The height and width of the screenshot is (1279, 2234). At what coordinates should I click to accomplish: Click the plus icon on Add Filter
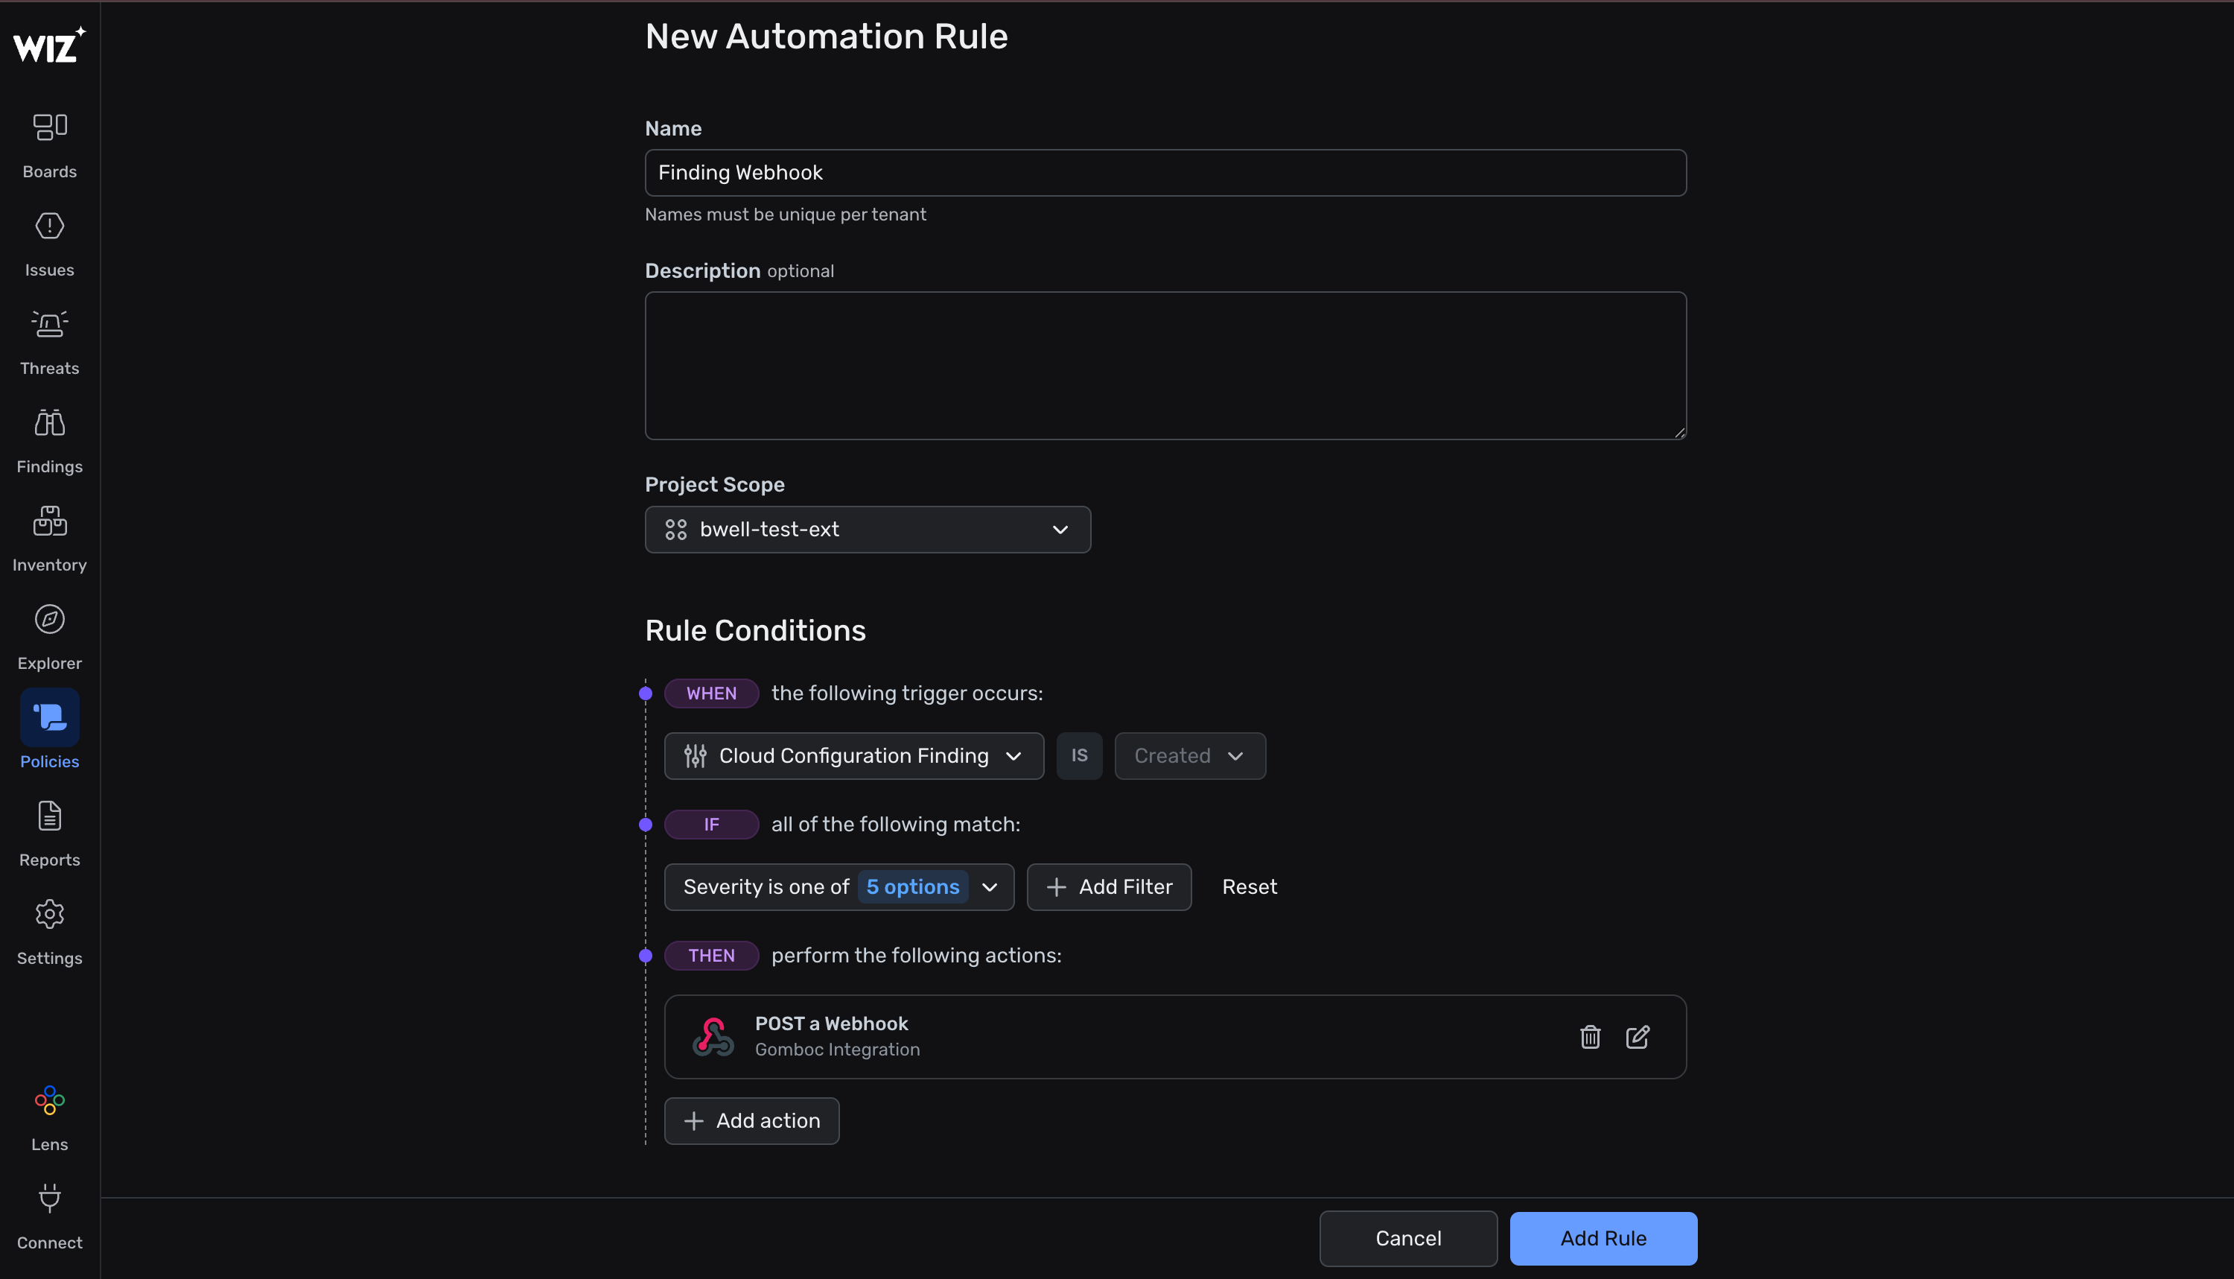pos(1057,887)
